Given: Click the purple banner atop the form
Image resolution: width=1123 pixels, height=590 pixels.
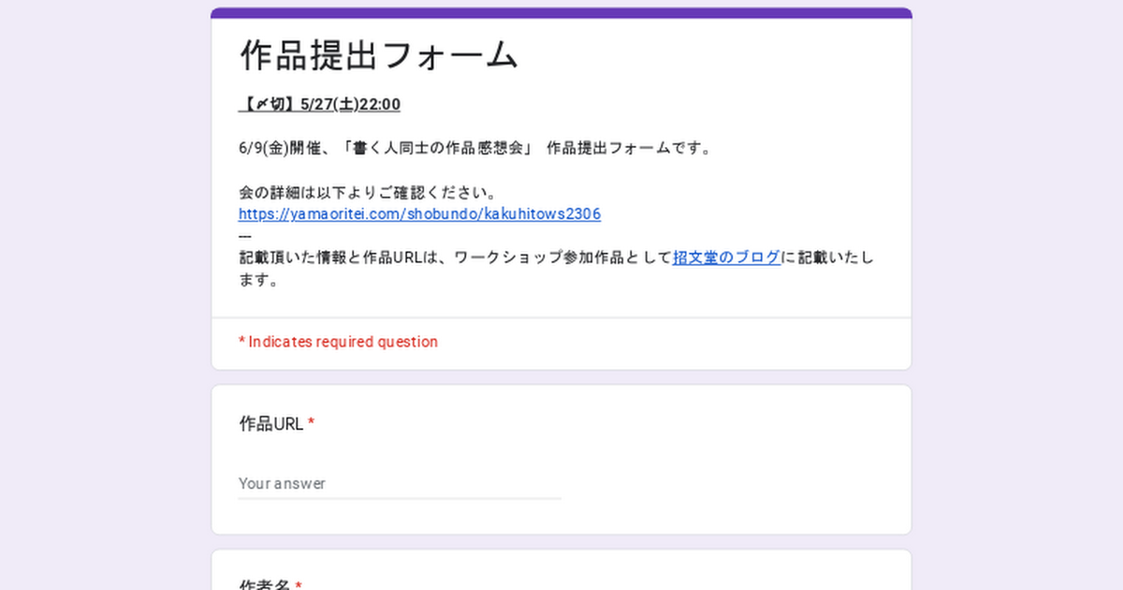Looking at the screenshot, I should [x=561, y=13].
